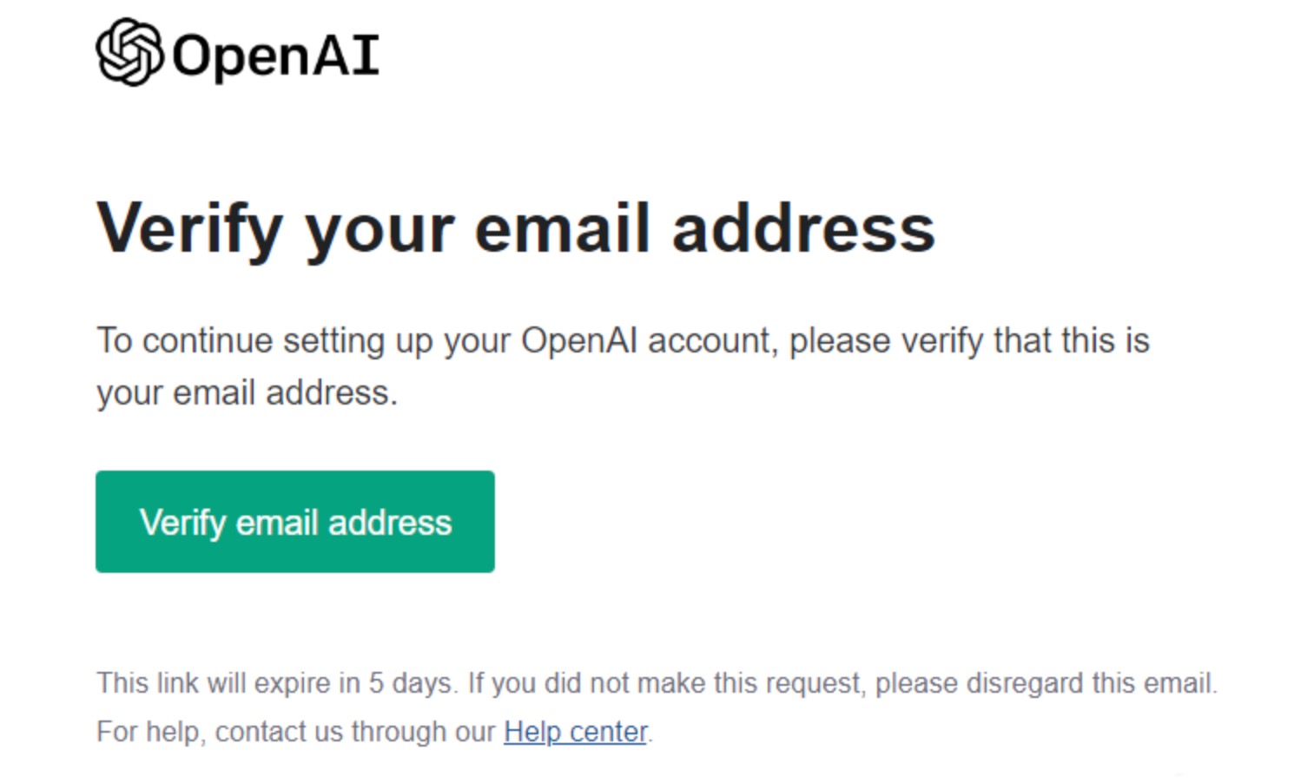Click the 'To continue setting up' paragraph line

[x=623, y=341]
